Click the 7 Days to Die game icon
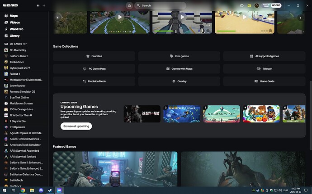Image resolution: width=312 pixels, height=194 pixels. pos(6,121)
